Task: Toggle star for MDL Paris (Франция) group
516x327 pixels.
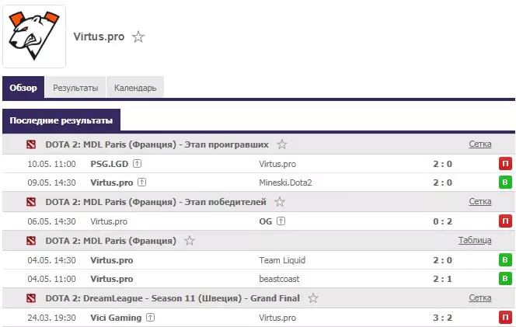Action: point(189,241)
